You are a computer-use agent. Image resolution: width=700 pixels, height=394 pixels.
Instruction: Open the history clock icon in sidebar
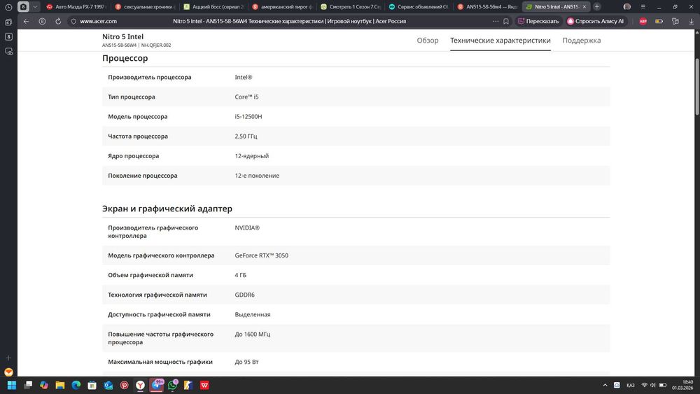(8, 7)
